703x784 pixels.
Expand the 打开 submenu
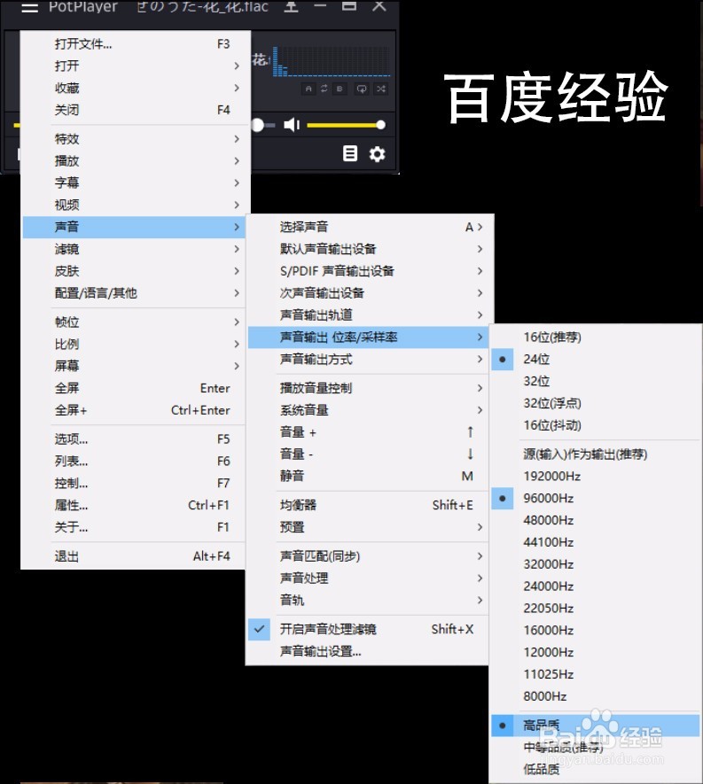click(134, 66)
